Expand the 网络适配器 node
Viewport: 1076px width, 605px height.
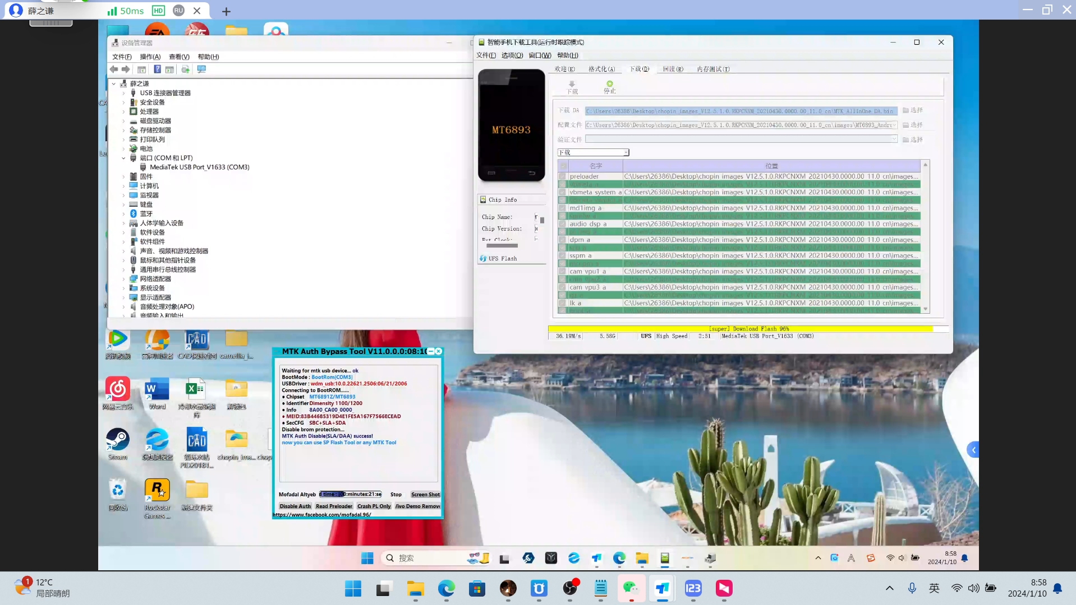pos(124,278)
